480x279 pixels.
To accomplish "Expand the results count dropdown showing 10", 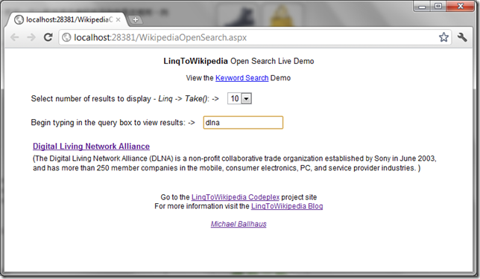I will point(239,98).
